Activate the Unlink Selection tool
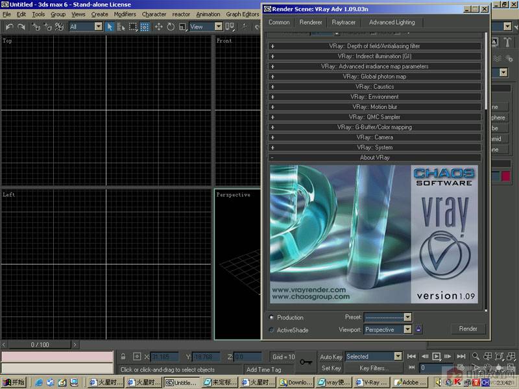 point(47,27)
